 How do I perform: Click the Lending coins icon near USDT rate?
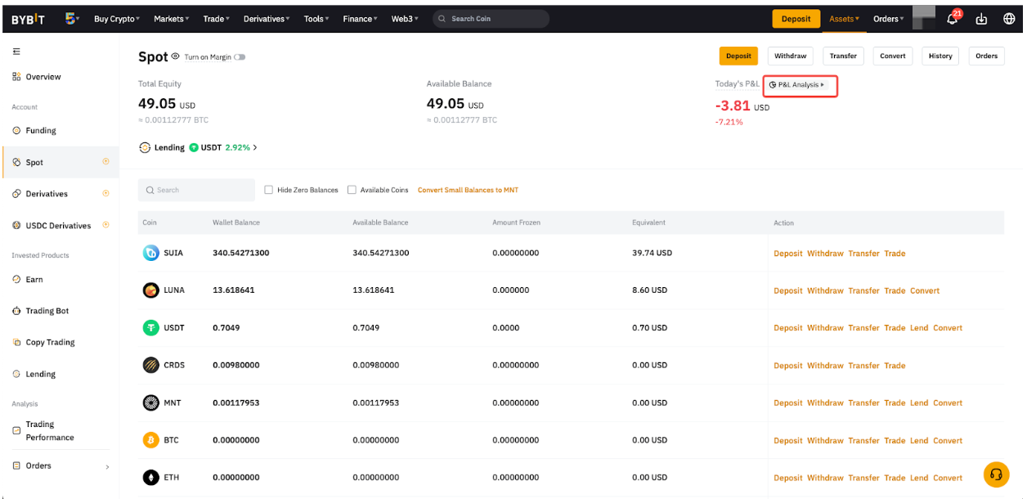pyautogui.click(x=145, y=148)
